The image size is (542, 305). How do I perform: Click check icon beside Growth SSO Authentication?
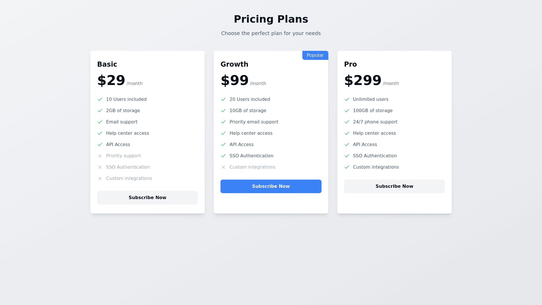[223, 156]
